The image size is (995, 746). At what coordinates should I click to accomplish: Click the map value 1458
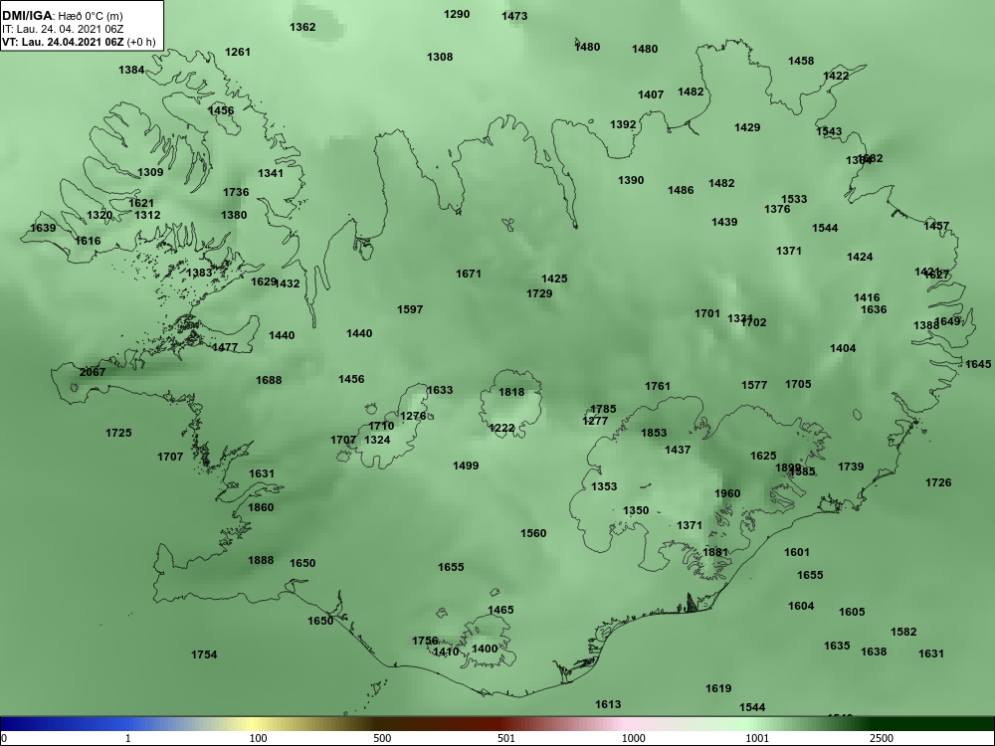coord(801,61)
